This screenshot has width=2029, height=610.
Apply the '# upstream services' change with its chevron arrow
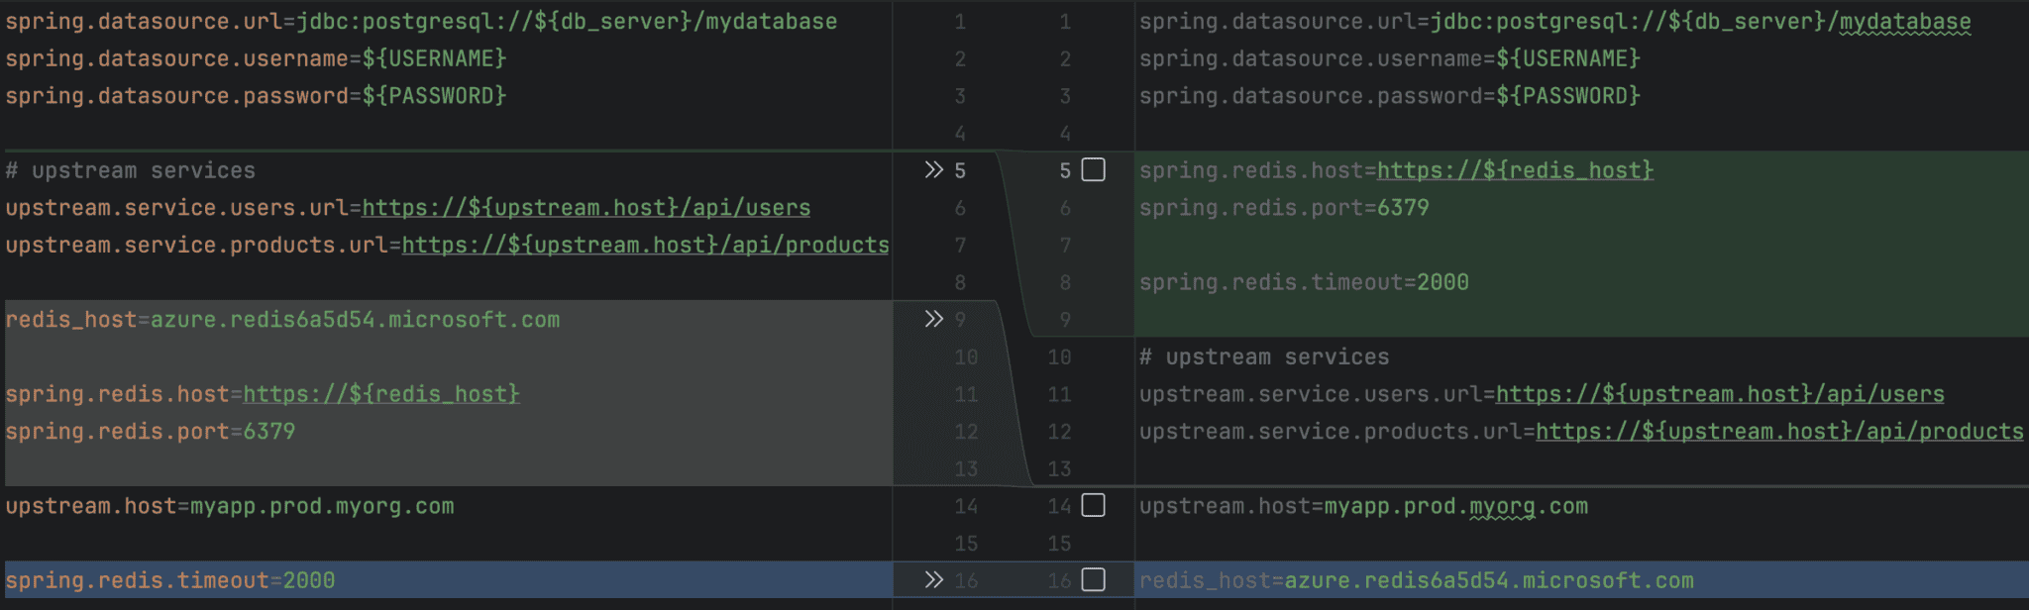tap(933, 170)
